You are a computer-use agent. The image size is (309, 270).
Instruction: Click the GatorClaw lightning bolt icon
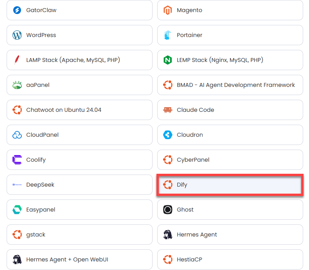coord(17,10)
